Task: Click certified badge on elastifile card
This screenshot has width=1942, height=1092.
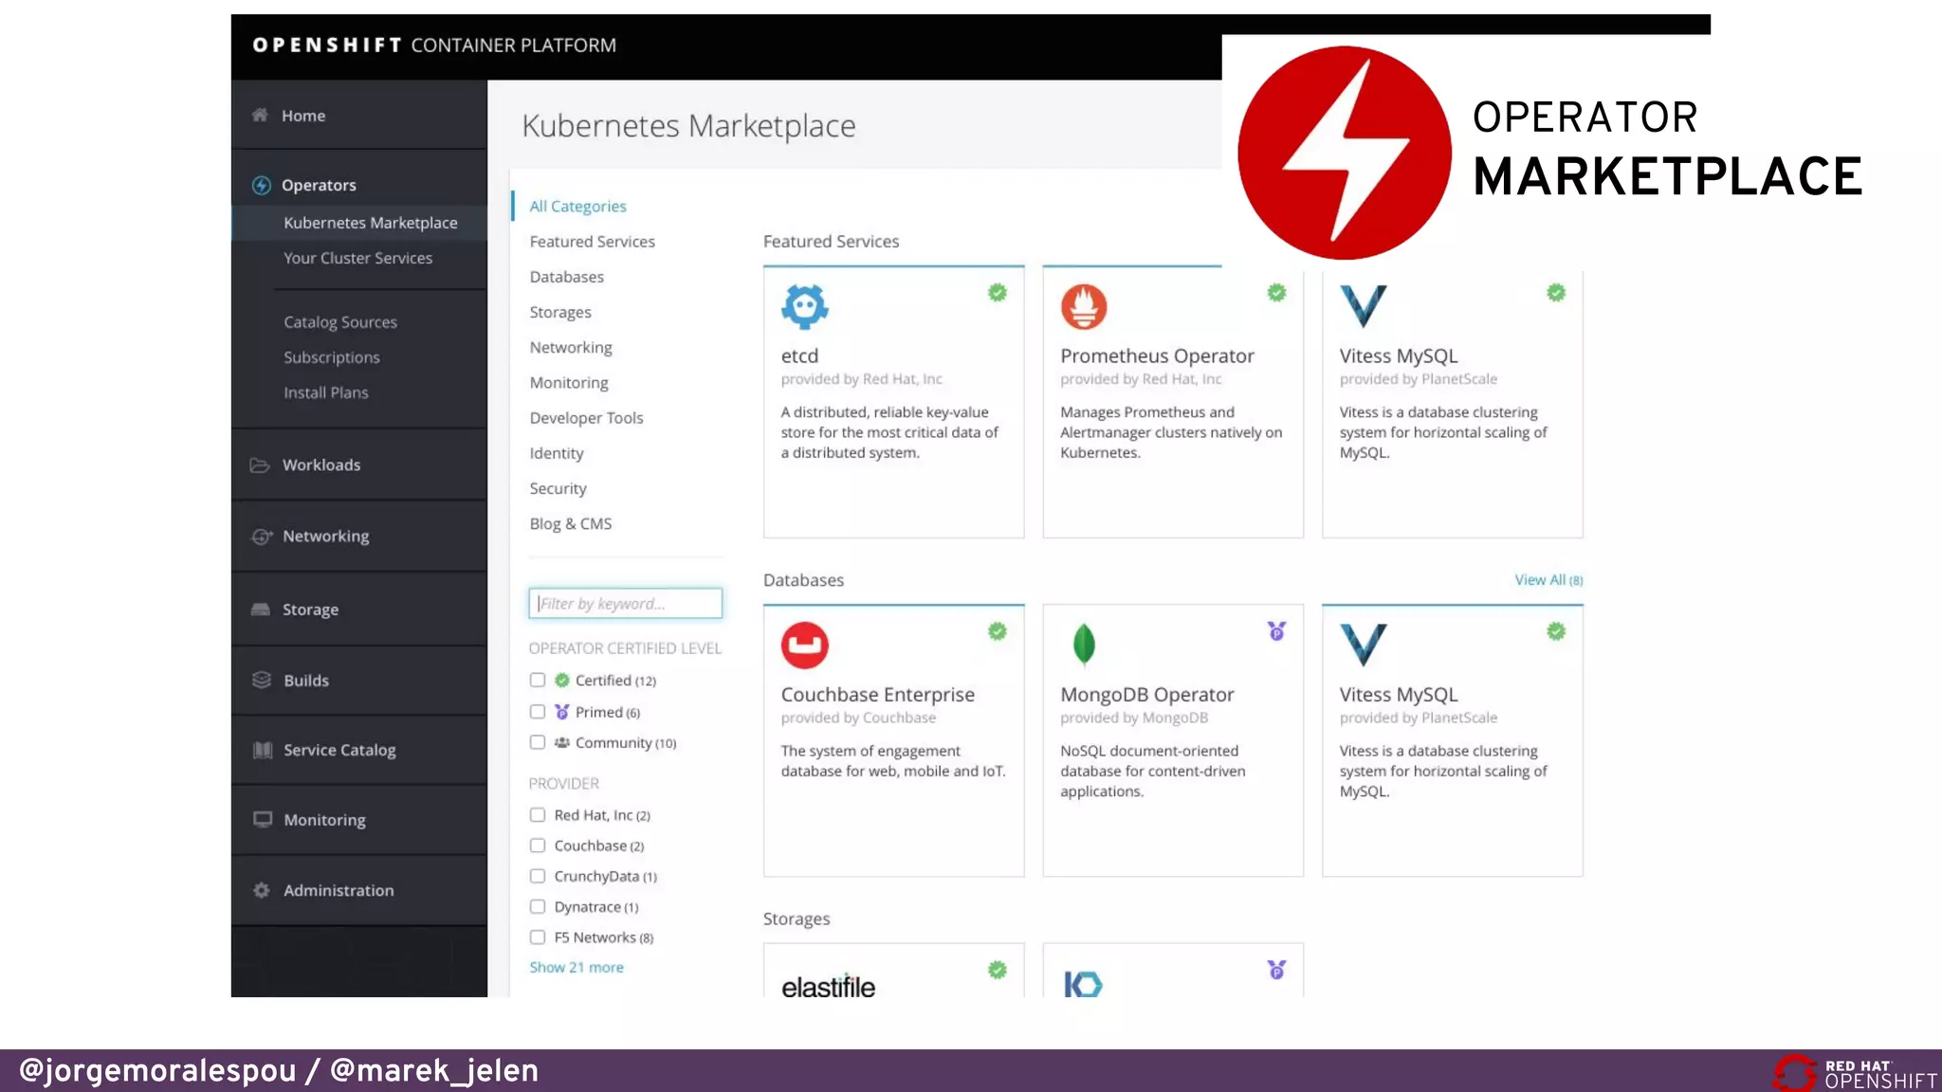Action: click(x=998, y=970)
